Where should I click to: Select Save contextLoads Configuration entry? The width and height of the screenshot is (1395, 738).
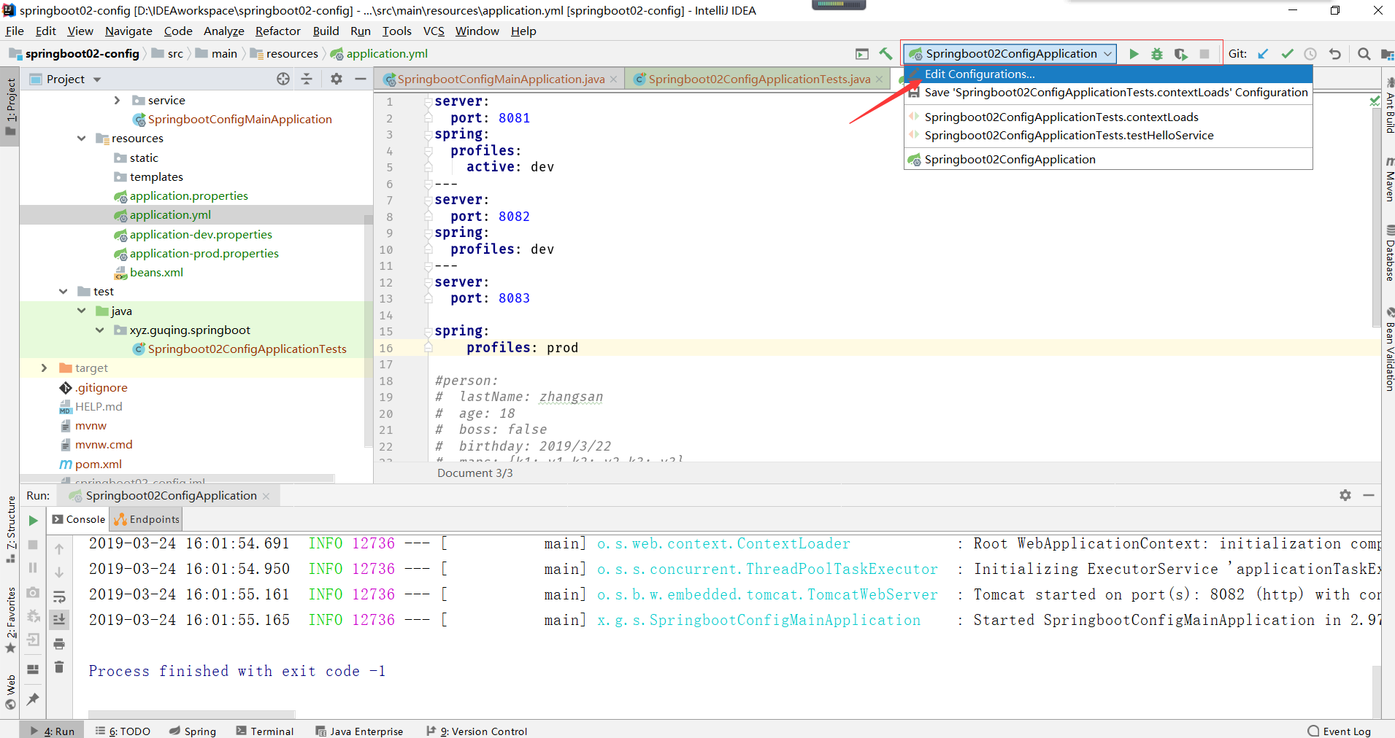(x=1108, y=93)
